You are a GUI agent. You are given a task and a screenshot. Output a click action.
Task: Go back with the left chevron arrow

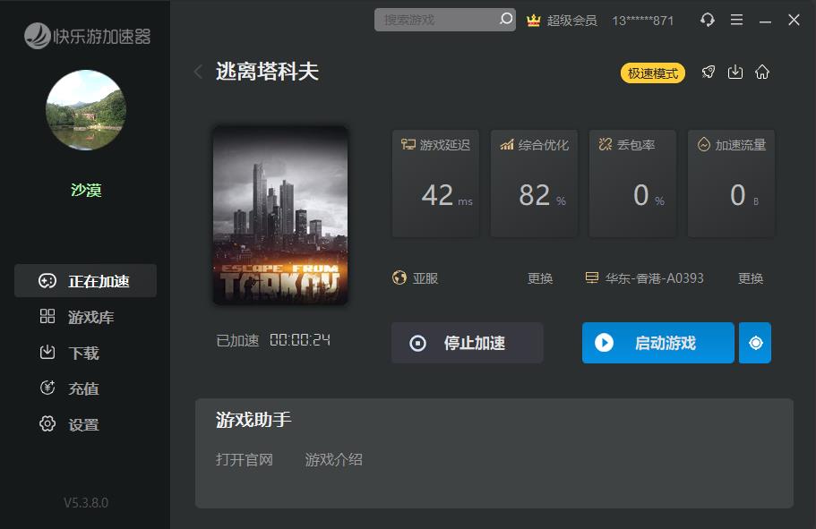point(198,72)
